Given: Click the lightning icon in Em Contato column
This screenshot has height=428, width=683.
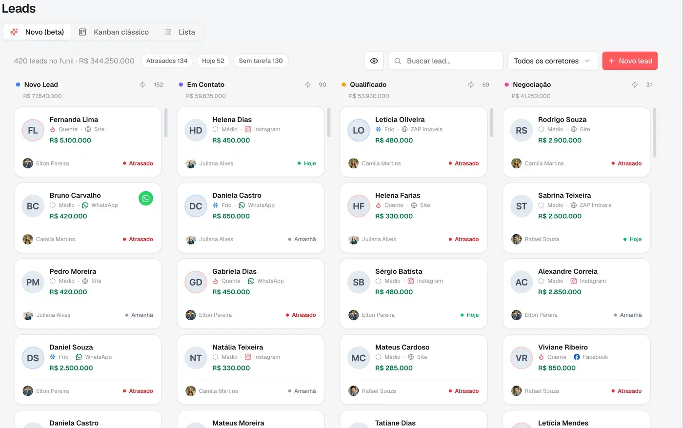Looking at the screenshot, I should (x=307, y=84).
